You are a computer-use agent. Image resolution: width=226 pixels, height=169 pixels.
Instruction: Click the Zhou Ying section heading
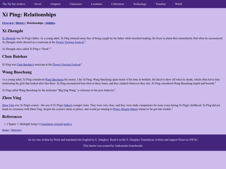click(12, 98)
